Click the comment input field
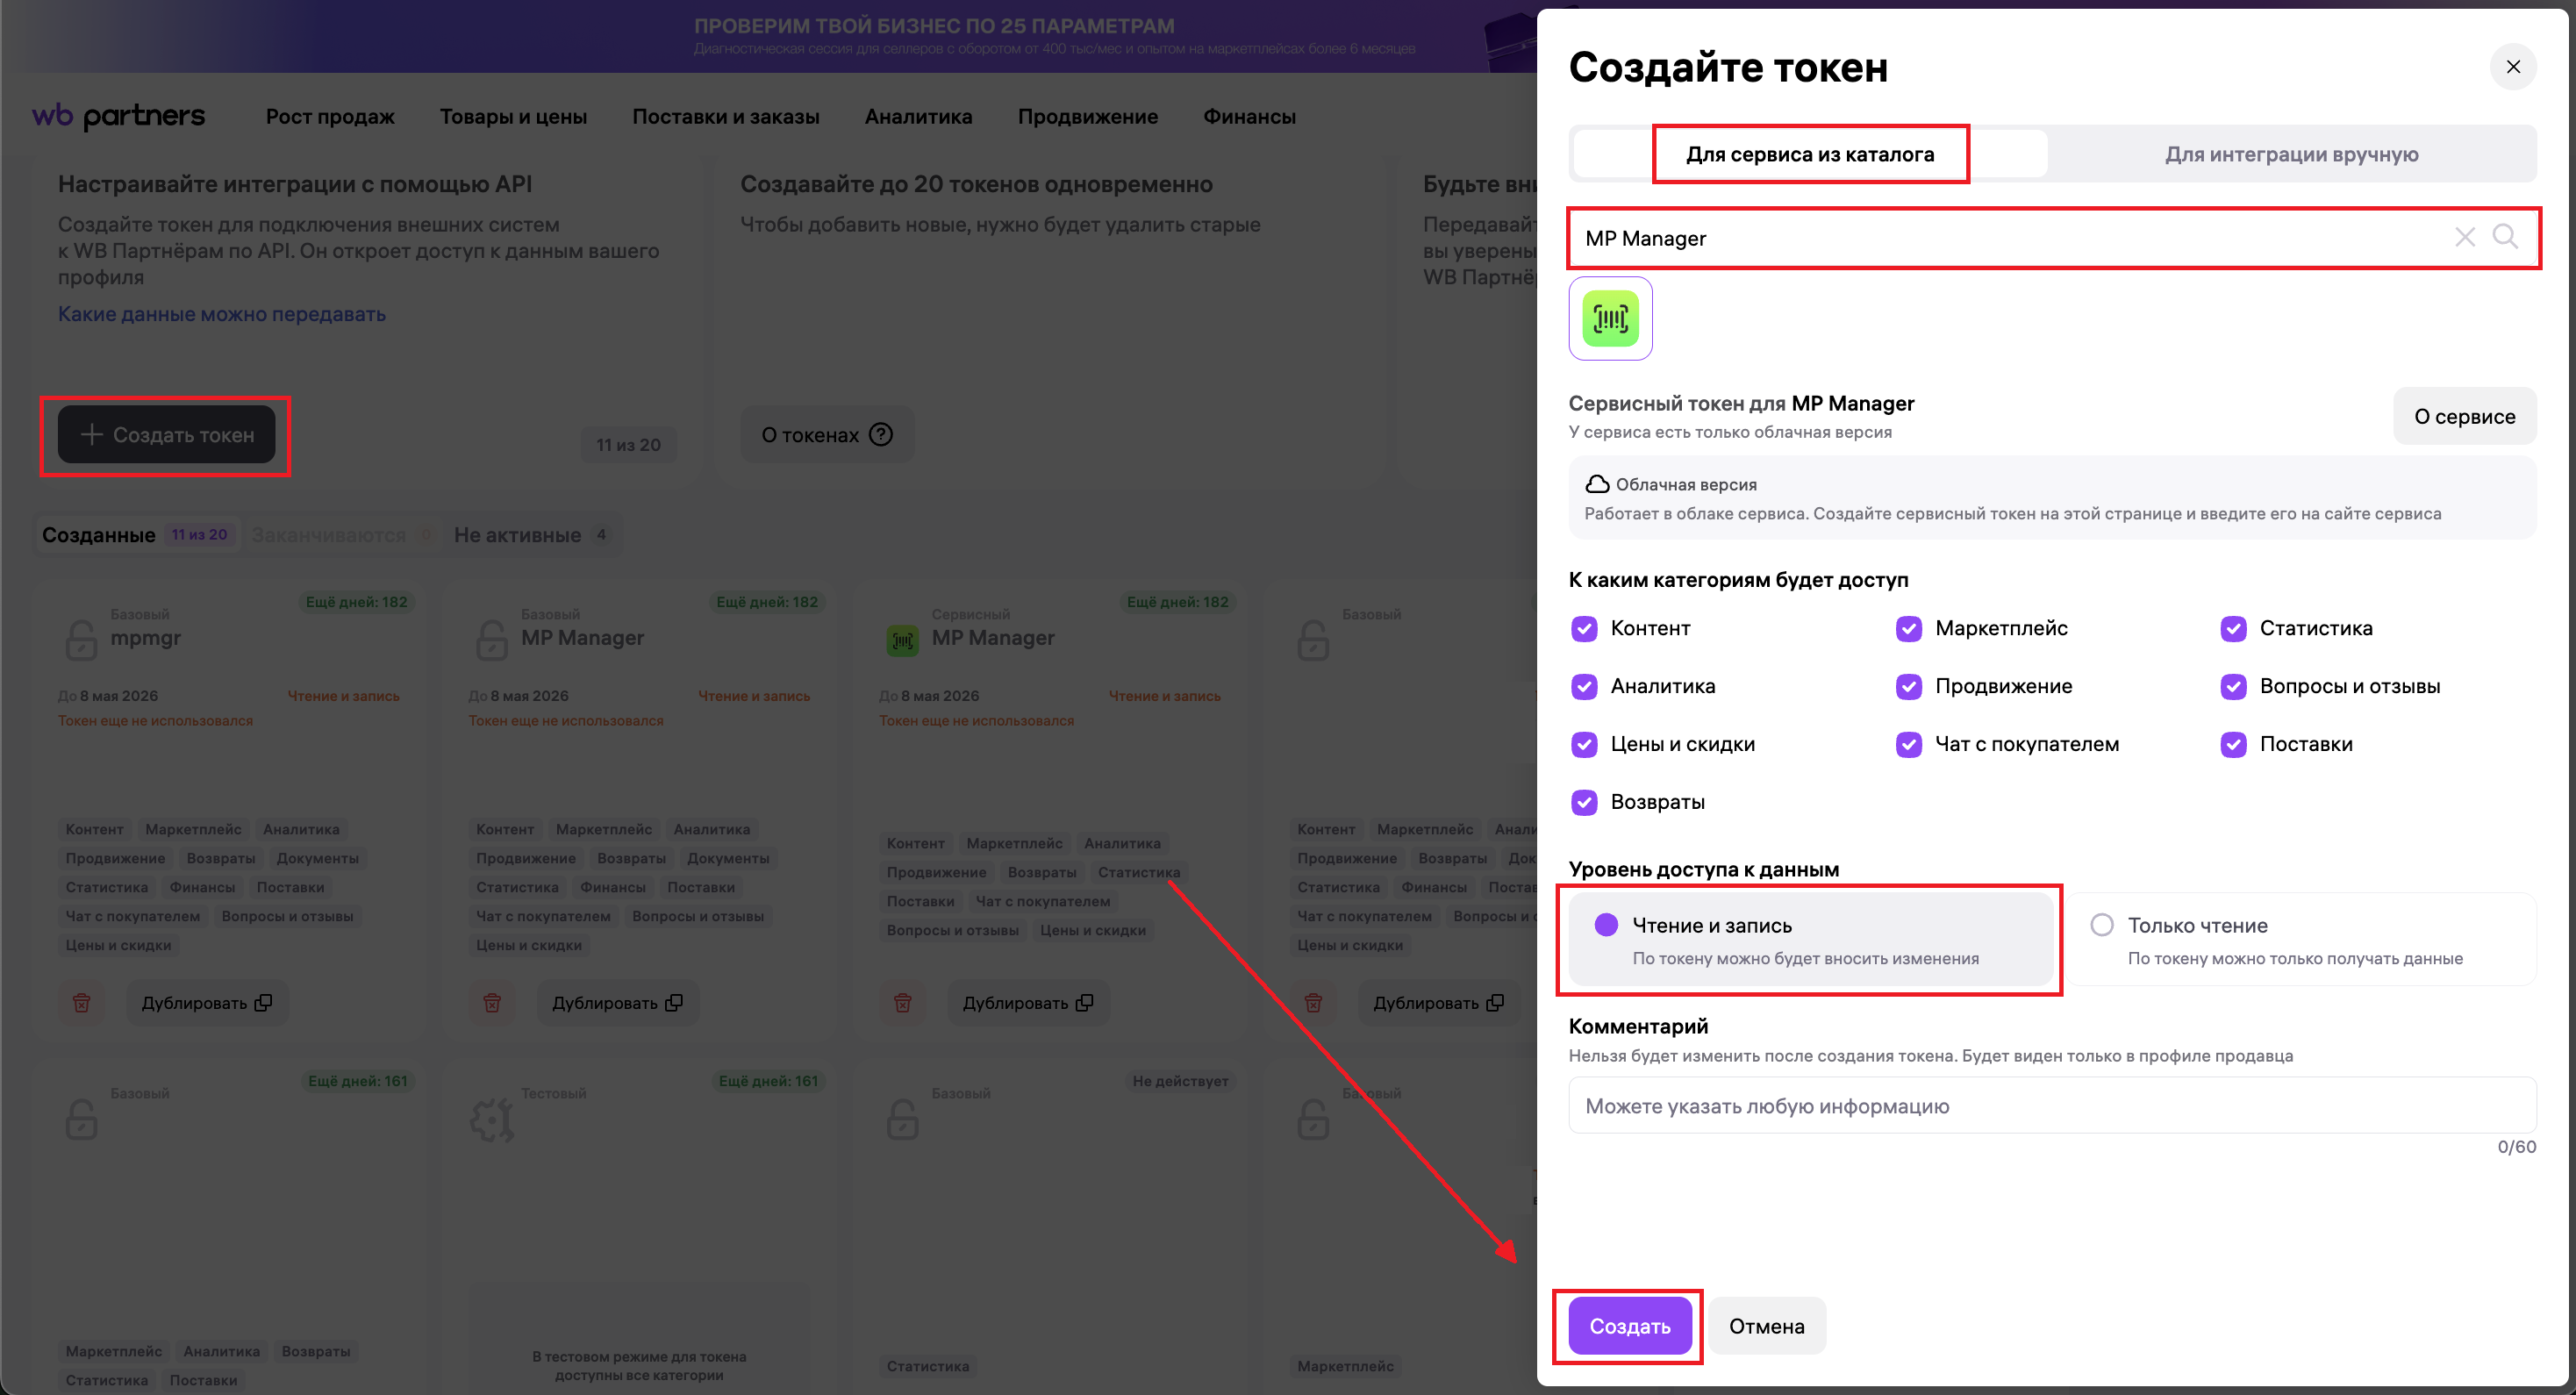Image resolution: width=2576 pixels, height=1395 pixels. pos(2051,1106)
